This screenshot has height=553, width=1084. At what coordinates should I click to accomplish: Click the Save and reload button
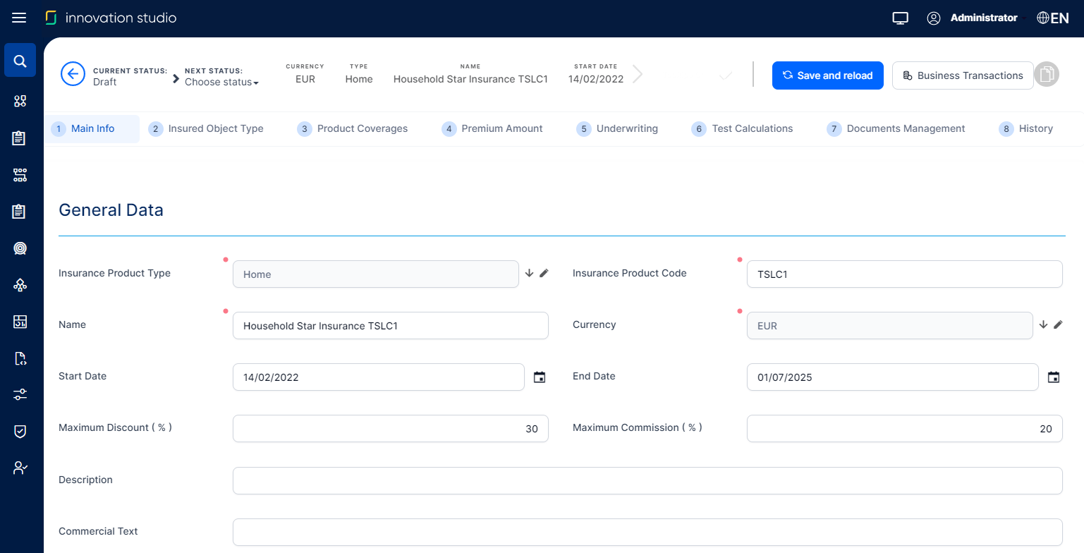827,75
